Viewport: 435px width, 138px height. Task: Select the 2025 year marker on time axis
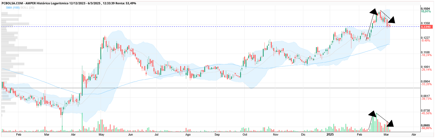(330, 134)
